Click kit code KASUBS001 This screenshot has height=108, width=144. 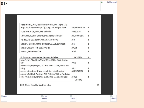pyautogui.click(x=78, y=57)
